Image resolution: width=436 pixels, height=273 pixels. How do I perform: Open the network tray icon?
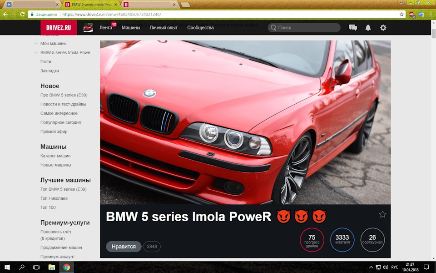pos(378,268)
